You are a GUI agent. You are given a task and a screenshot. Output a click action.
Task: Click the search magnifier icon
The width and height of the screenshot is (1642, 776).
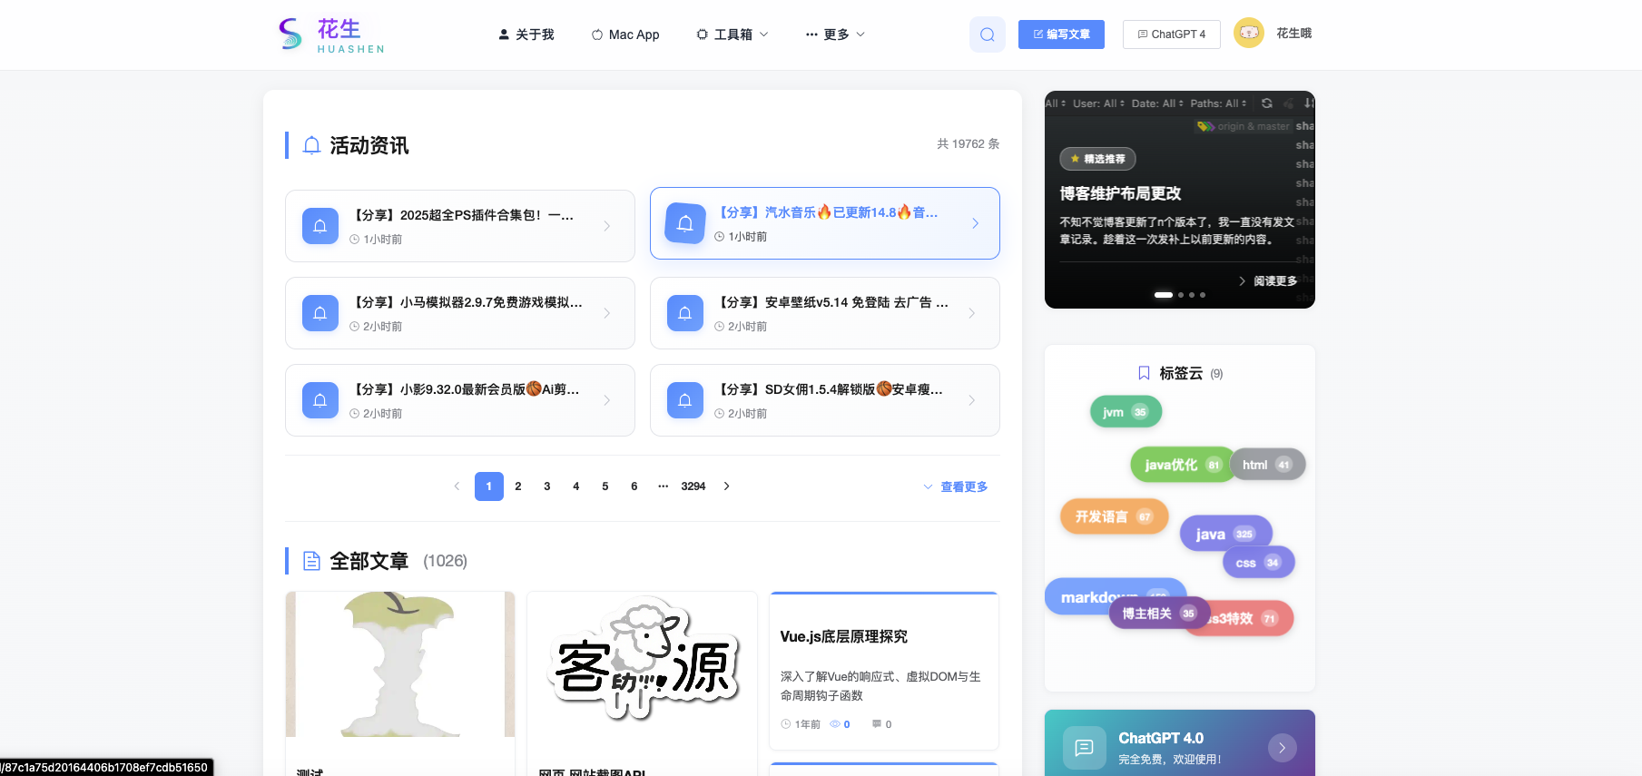(x=987, y=34)
